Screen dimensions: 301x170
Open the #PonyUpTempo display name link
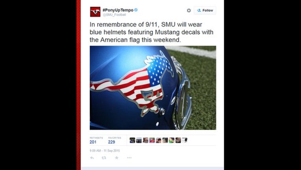tap(118, 10)
